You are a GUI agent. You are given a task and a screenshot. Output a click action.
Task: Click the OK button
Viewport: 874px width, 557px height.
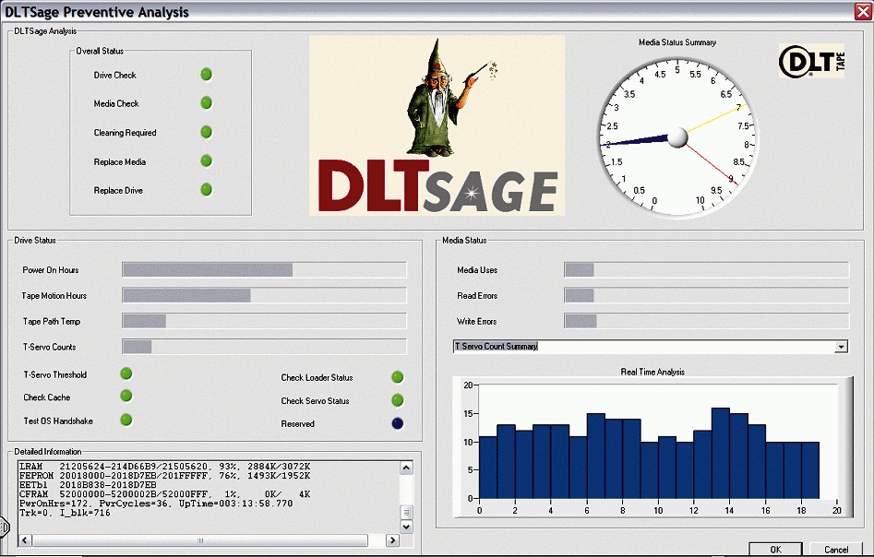pos(775,550)
